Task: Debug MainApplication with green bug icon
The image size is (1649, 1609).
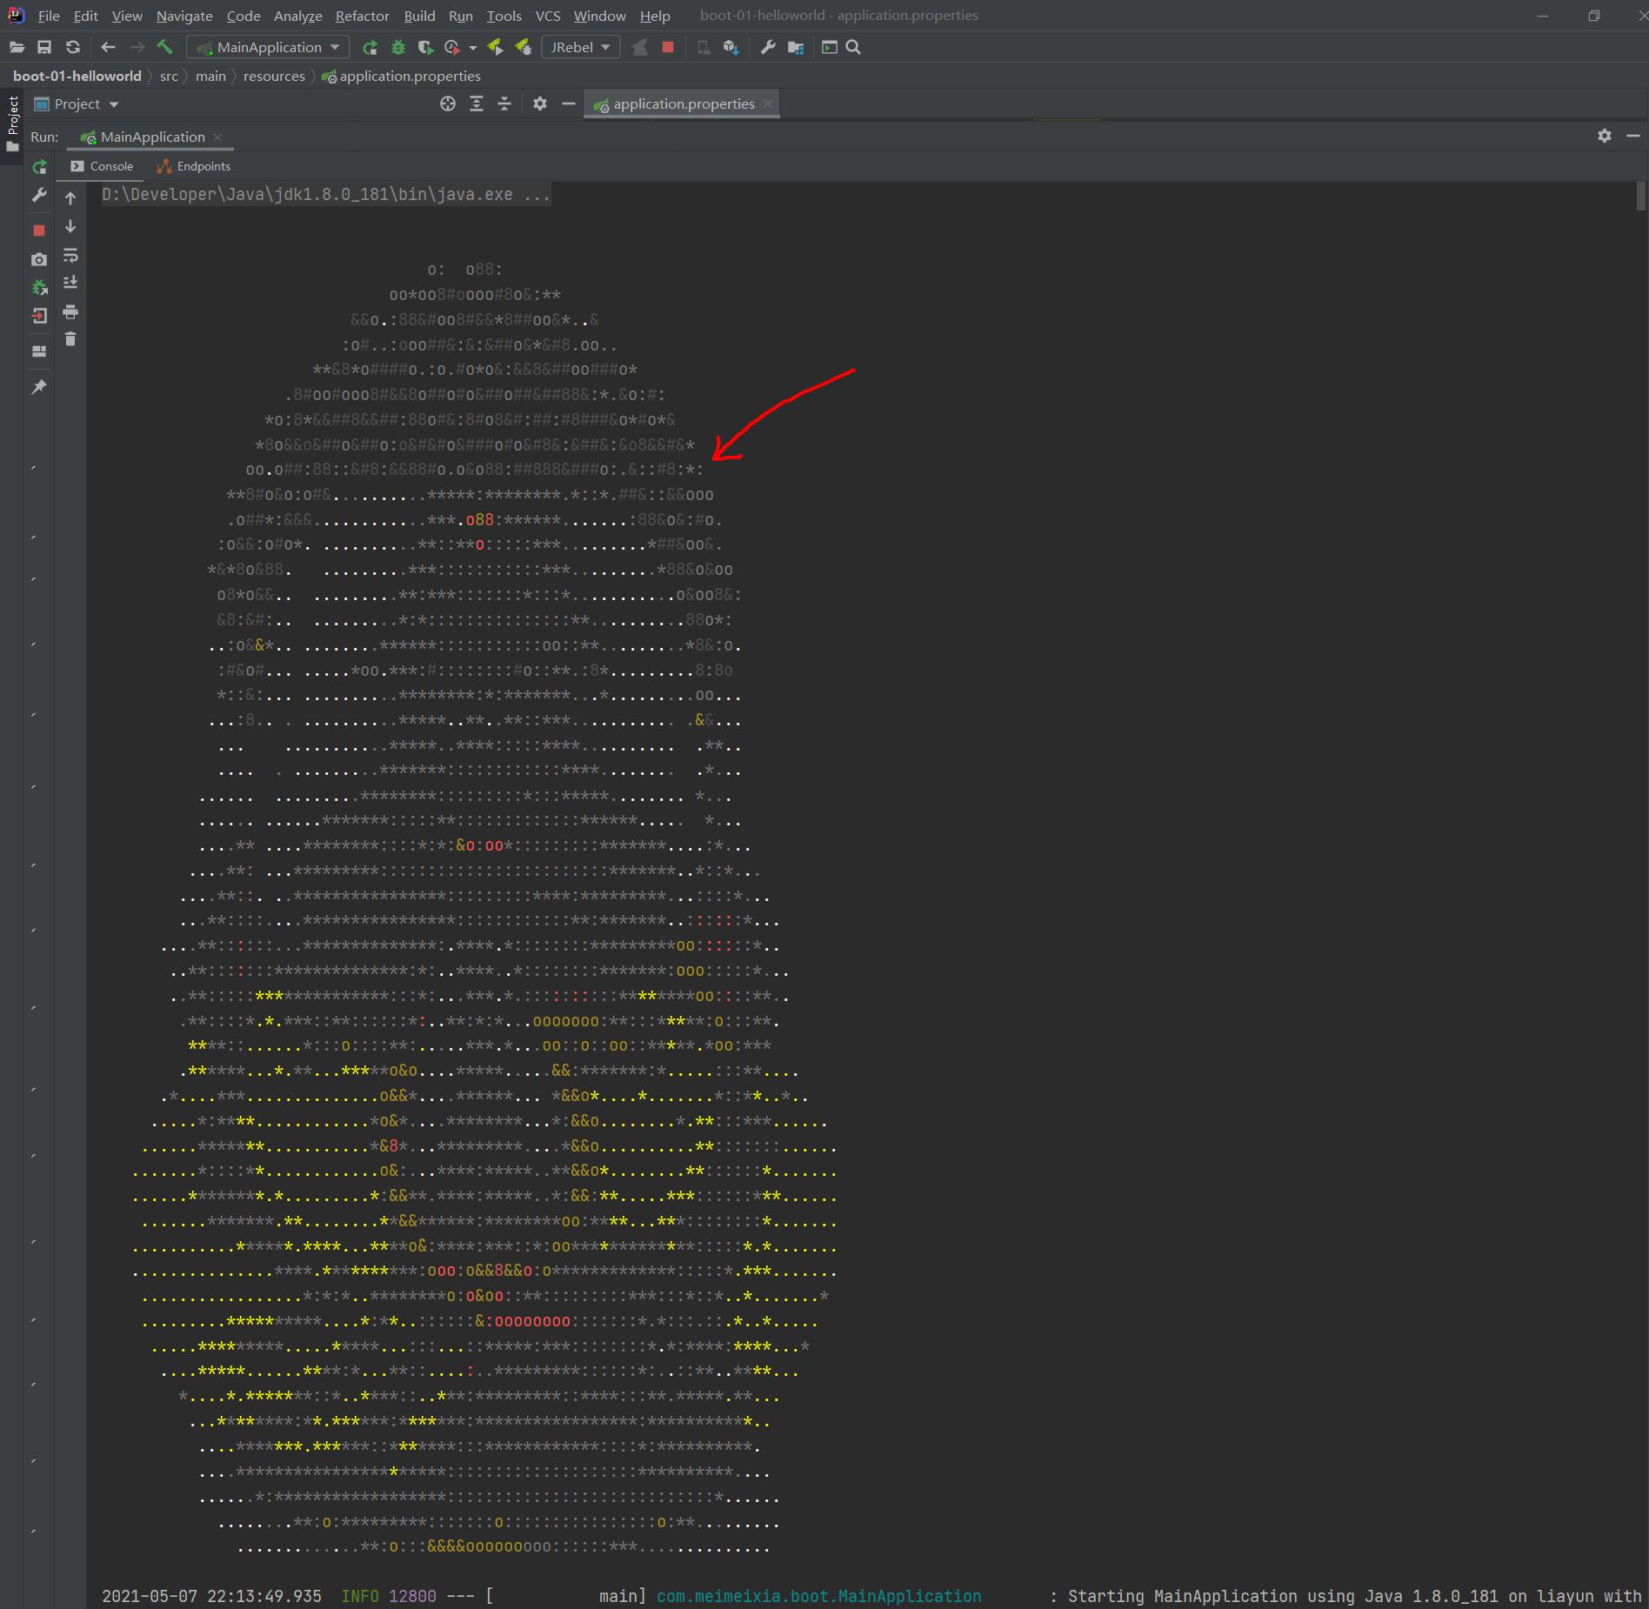Action: [398, 47]
